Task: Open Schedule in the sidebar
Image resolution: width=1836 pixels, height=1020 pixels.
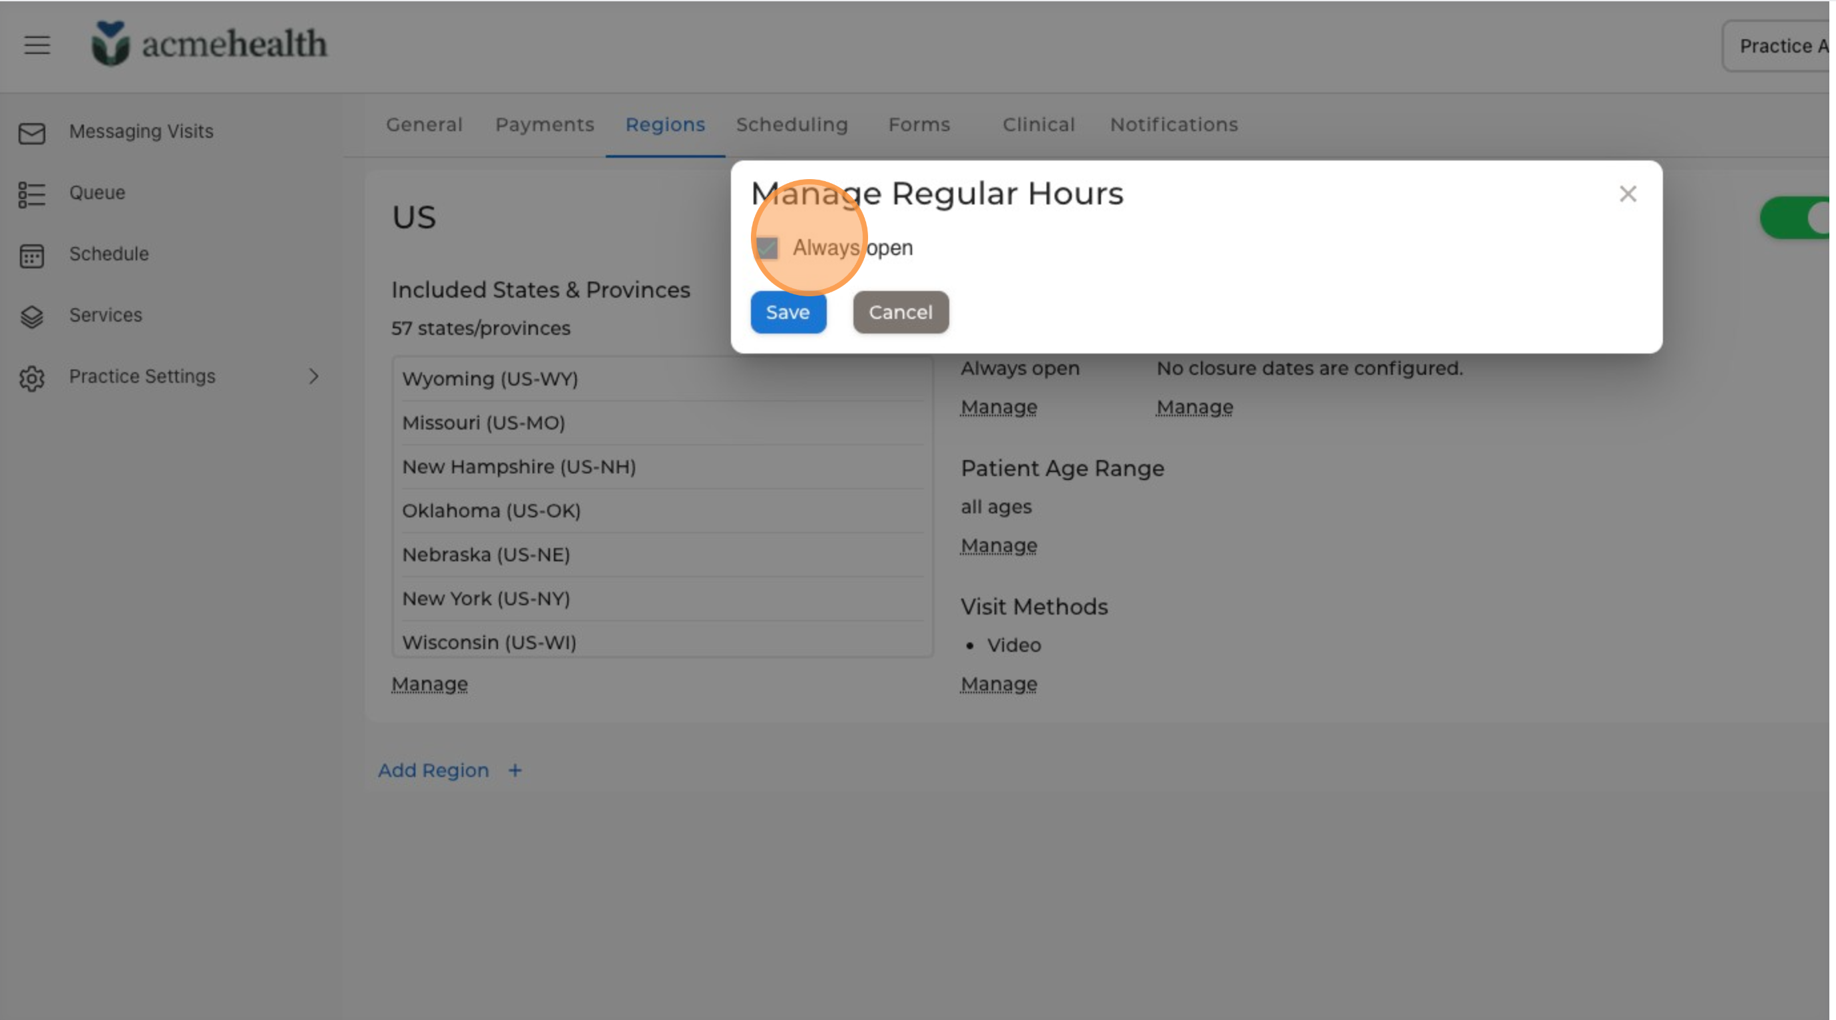Action: pyautogui.click(x=109, y=254)
